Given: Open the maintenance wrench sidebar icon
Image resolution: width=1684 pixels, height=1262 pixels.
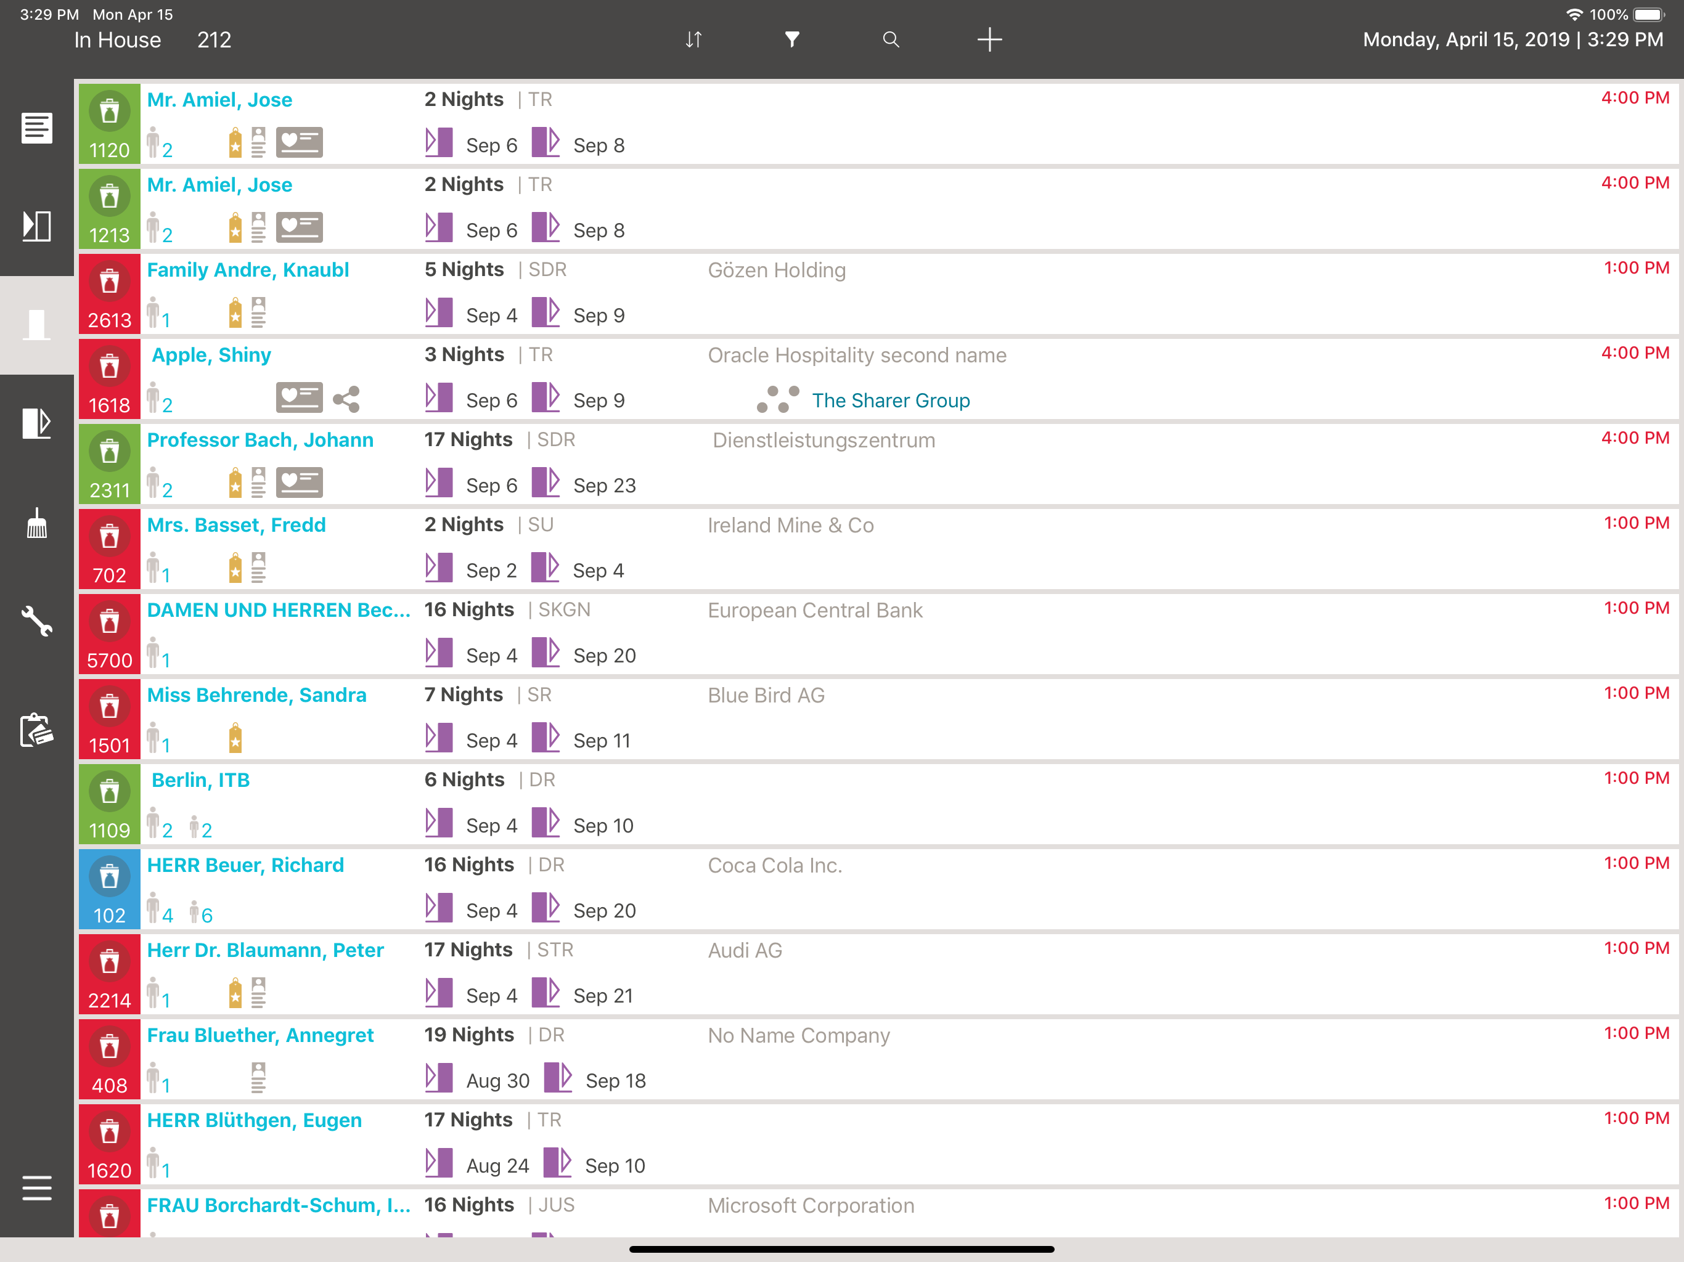Looking at the screenshot, I should coord(36,621).
